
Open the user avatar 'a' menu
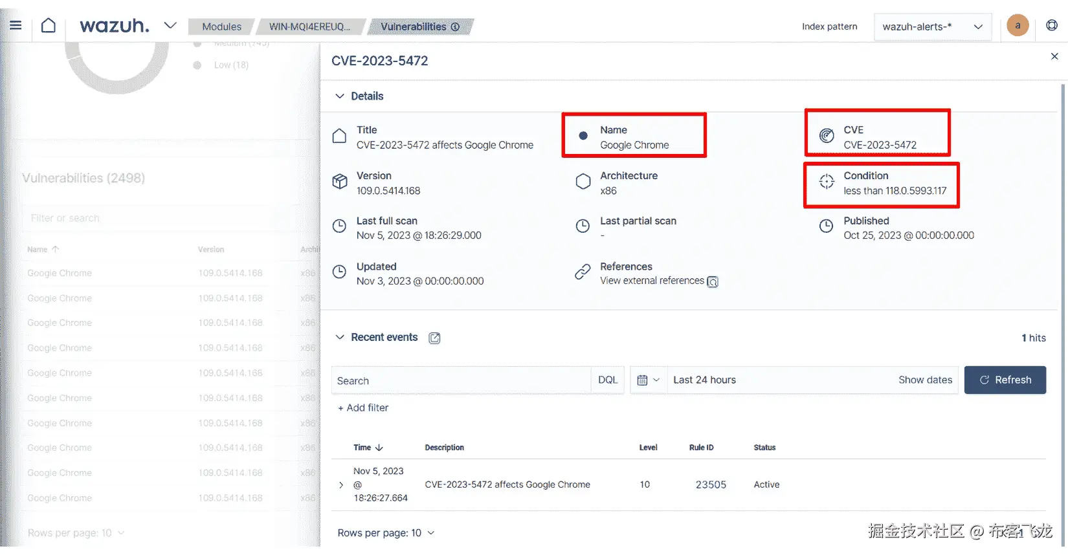click(x=1018, y=25)
